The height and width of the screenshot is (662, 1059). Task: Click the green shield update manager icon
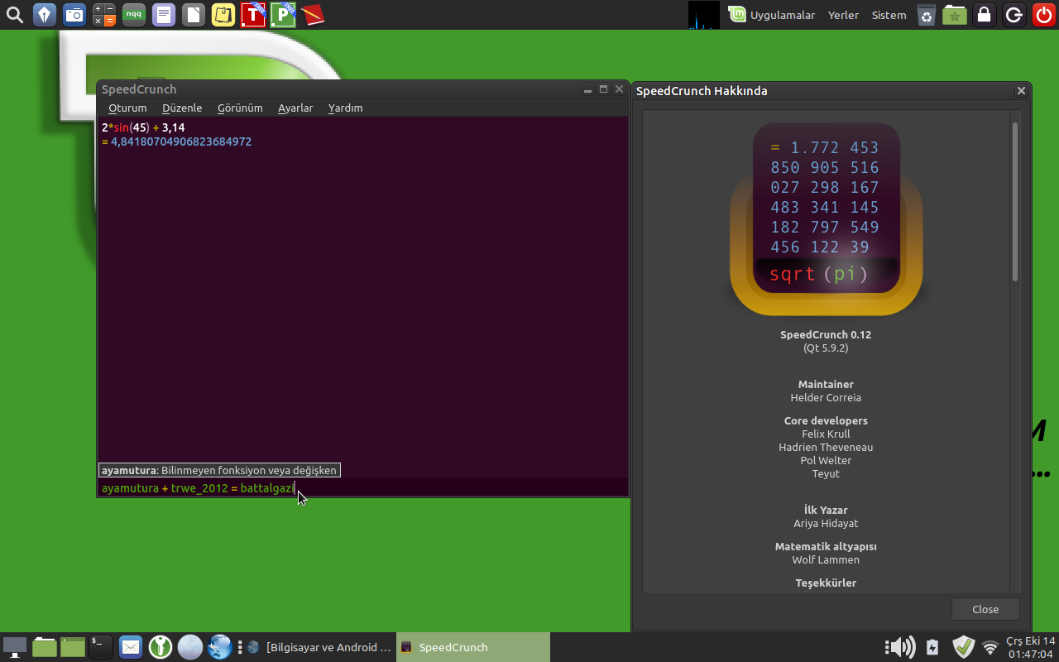tap(963, 647)
